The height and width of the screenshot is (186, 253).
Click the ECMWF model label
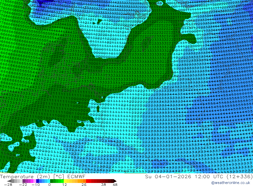[76, 177]
